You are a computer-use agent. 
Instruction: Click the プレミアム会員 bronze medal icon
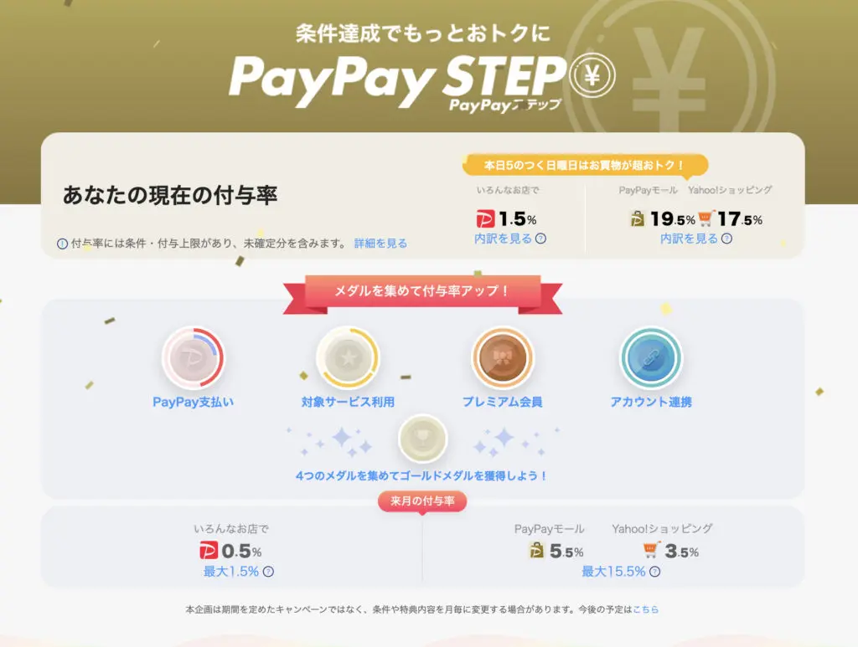point(503,358)
